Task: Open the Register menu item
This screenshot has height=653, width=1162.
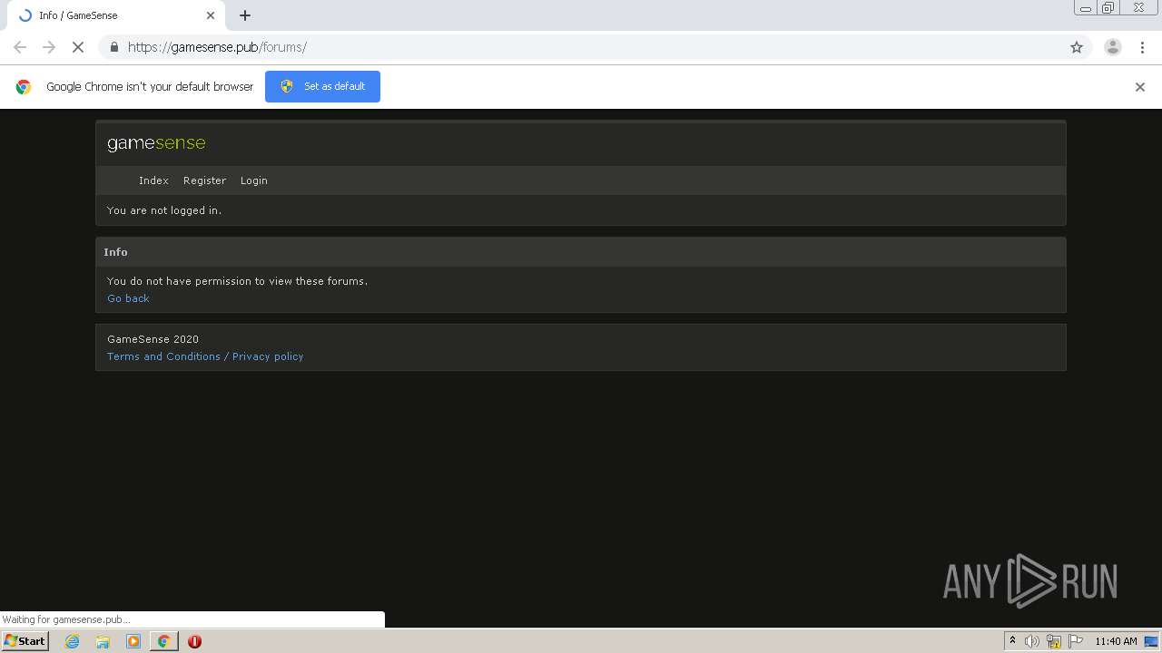Action: (204, 180)
